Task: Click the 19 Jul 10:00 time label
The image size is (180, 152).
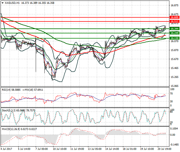Action: coord(147,149)
